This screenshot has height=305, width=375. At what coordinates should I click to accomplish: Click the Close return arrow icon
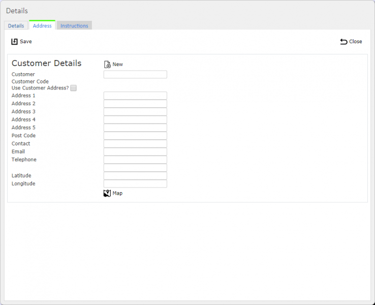(x=343, y=42)
